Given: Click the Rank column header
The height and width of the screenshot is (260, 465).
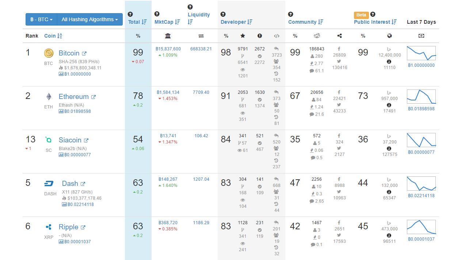Looking at the screenshot, I should (32, 36).
